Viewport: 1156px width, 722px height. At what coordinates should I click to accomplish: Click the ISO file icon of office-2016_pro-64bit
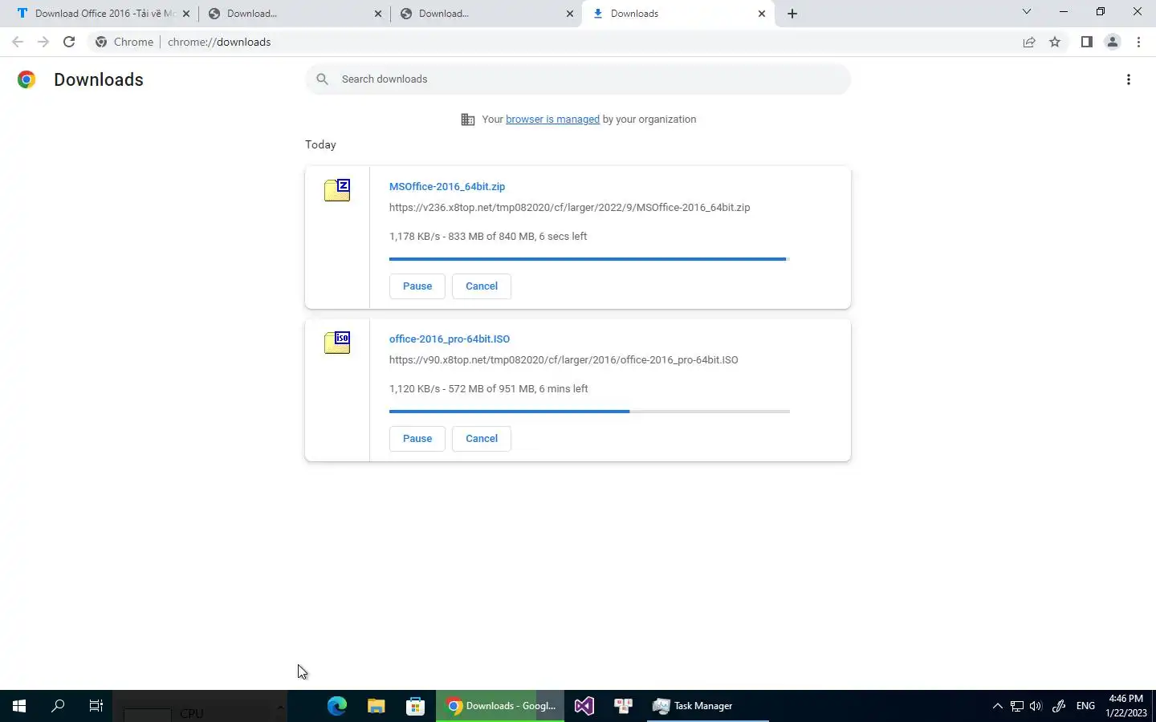pyautogui.click(x=337, y=343)
